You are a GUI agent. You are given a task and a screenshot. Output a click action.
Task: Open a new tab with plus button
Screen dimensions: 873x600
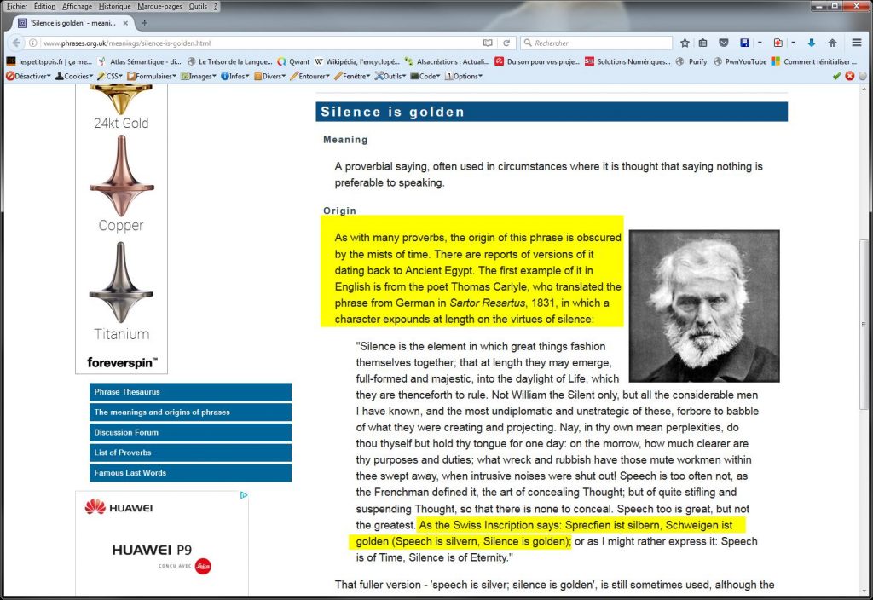pos(144,23)
